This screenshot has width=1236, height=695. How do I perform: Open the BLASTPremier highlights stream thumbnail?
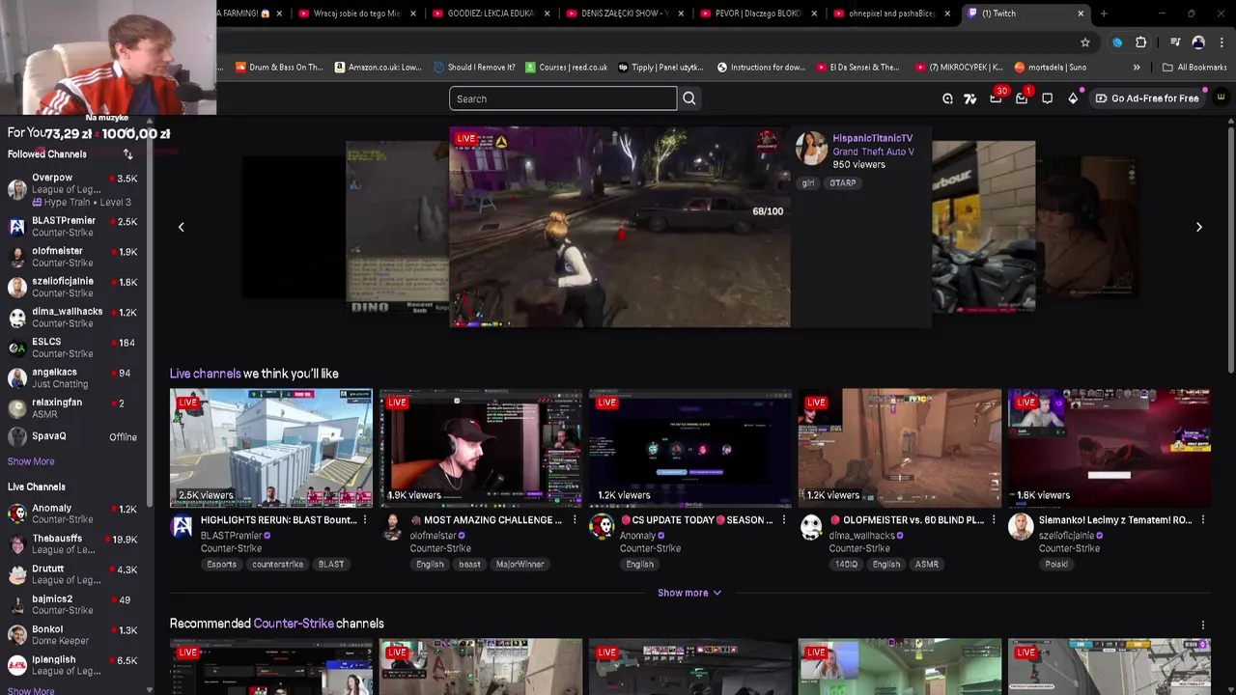(271, 448)
